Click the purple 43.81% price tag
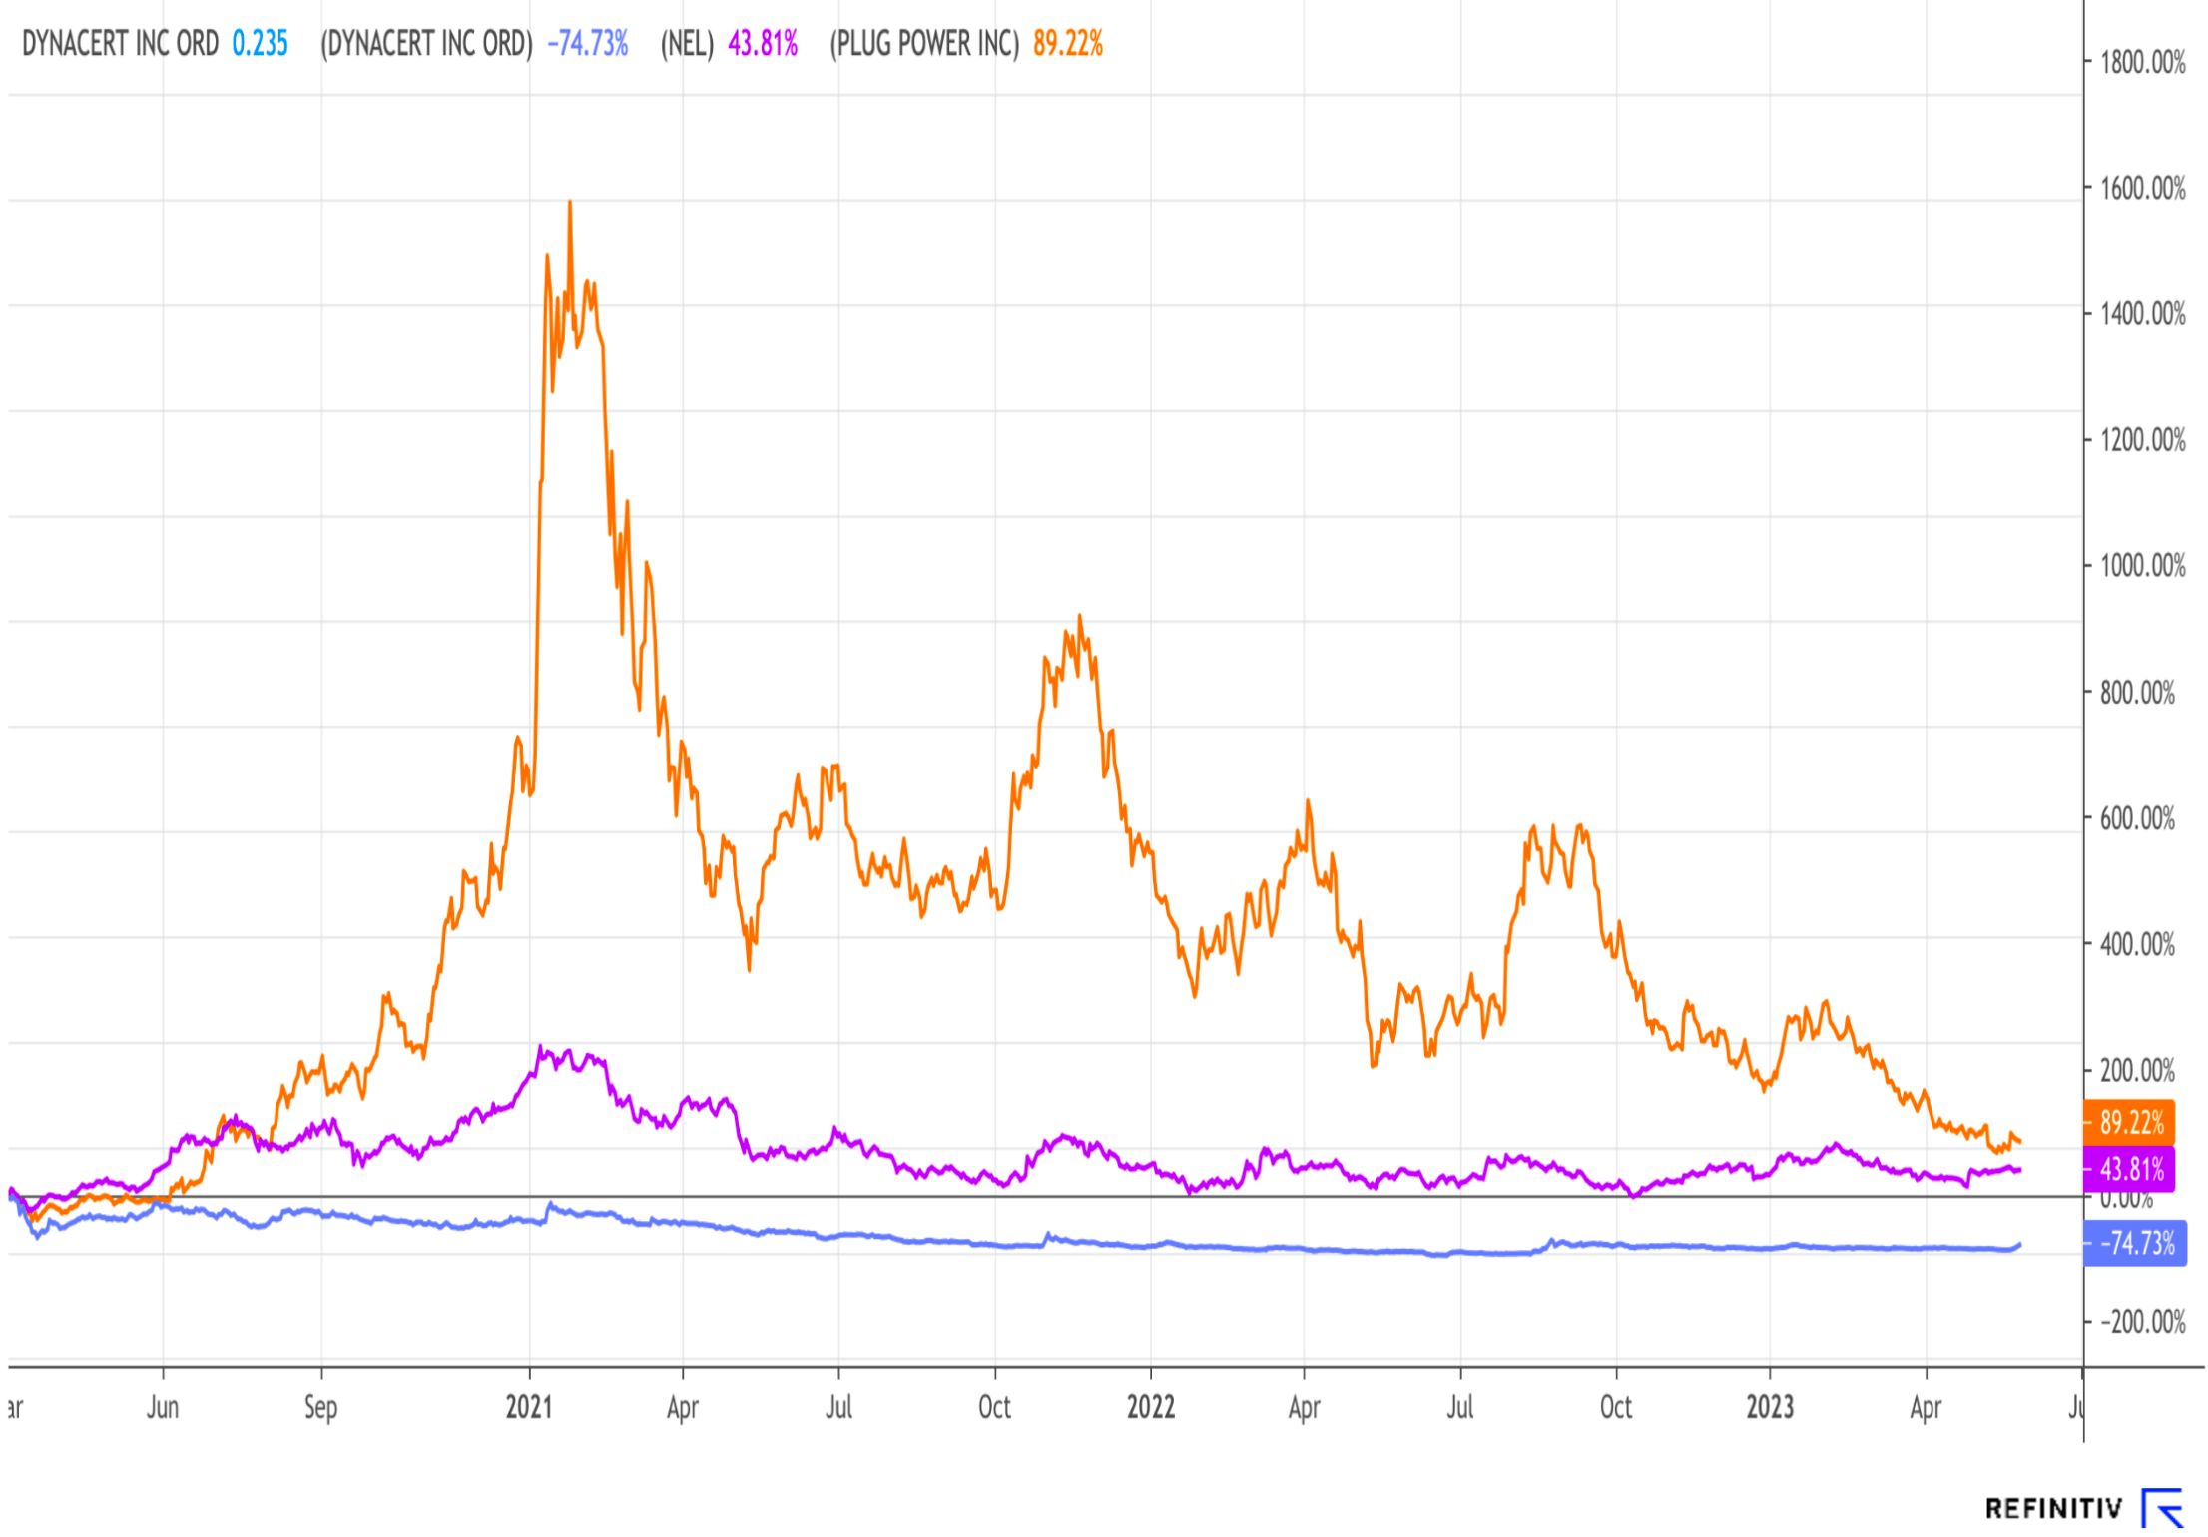The width and height of the screenshot is (2208, 1537). [x=2130, y=1169]
